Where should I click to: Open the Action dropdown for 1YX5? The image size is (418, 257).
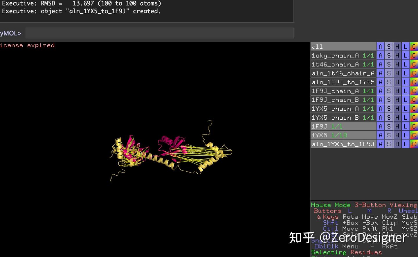click(x=381, y=135)
